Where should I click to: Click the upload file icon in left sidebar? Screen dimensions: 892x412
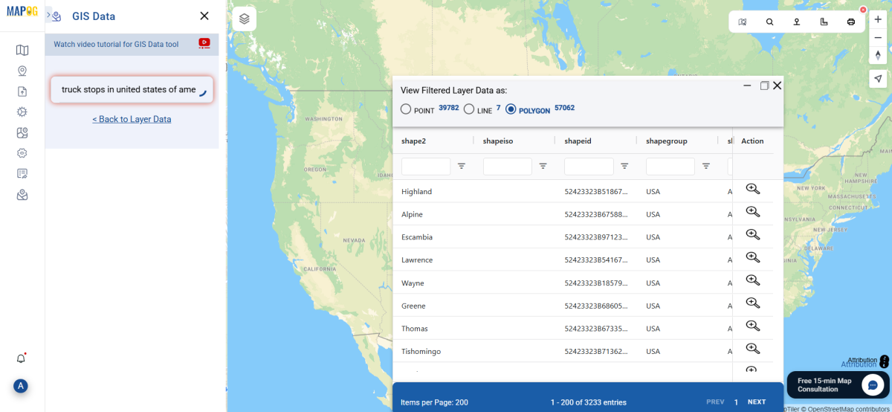pyautogui.click(x=22, y=91)
